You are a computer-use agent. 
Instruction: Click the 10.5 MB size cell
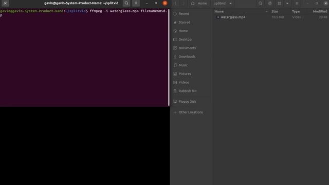278,17
